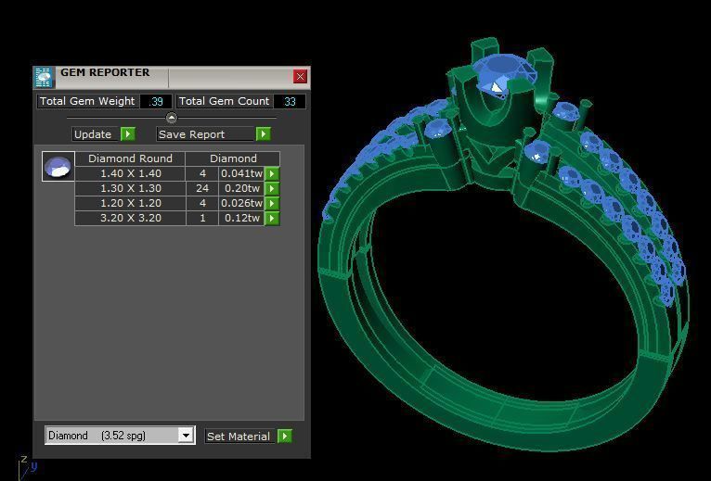The height and width of the screenshot is (481, 711).
Task: Collapse the panel with the up-arrow circle
Action: tap(172, 118)
